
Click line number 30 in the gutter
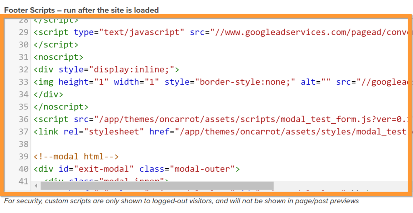[23, 45]
